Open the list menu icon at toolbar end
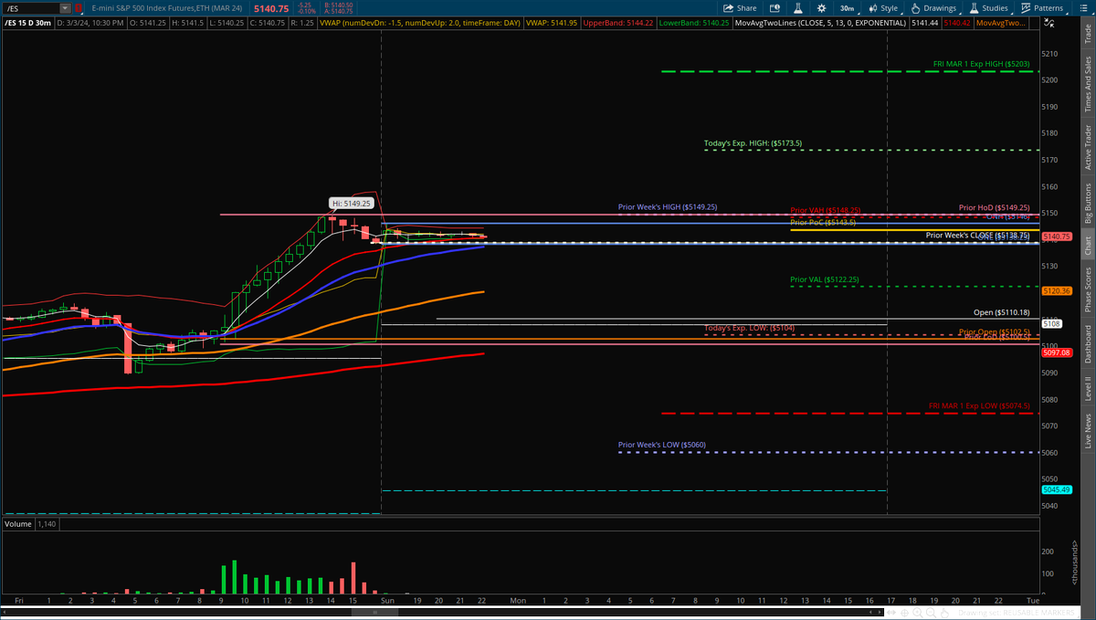Screen dimensions: 1096x620 pos(1083,8)
